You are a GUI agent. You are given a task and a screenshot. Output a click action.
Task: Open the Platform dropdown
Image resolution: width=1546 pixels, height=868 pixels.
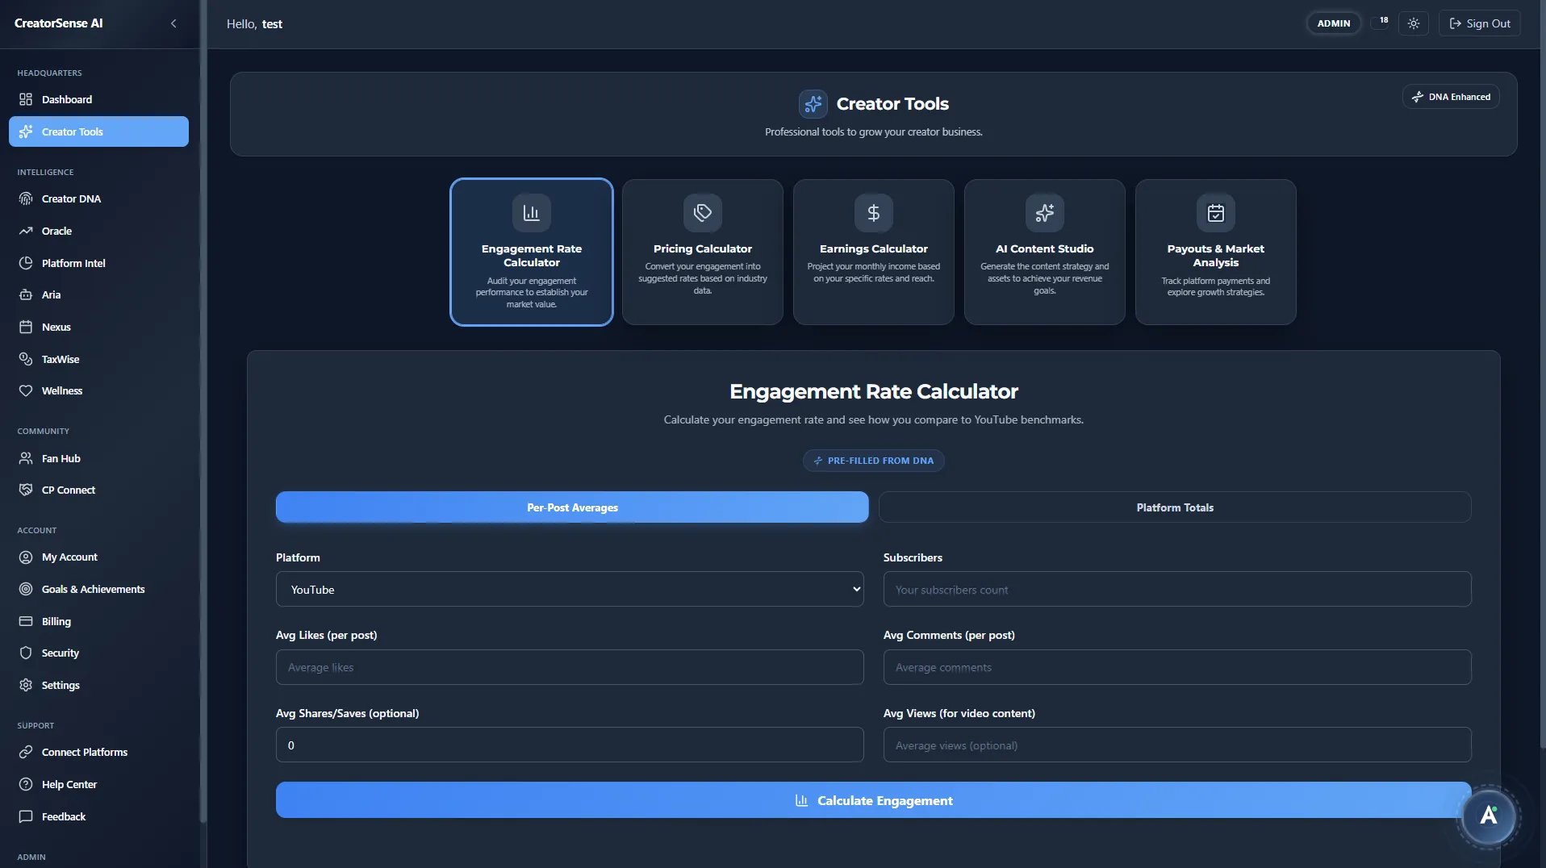pos(569,589)
